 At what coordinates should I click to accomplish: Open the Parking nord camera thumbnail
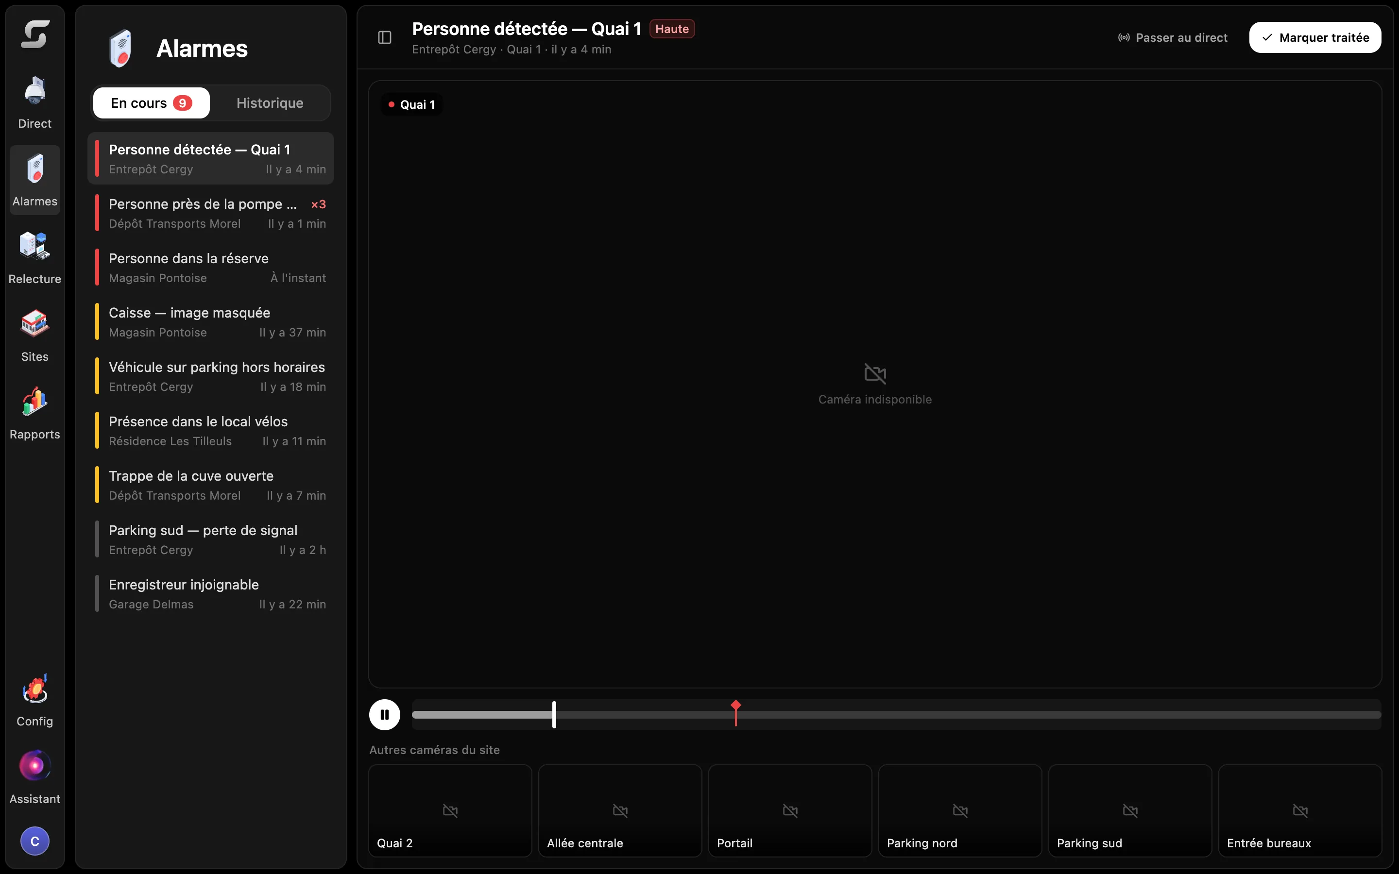point(960,811)
